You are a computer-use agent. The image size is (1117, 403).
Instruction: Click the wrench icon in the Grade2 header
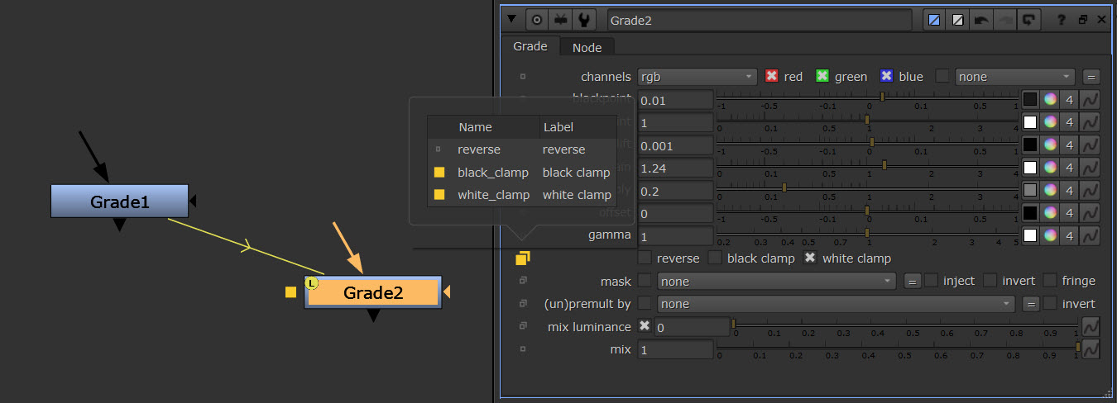[584, 21]
